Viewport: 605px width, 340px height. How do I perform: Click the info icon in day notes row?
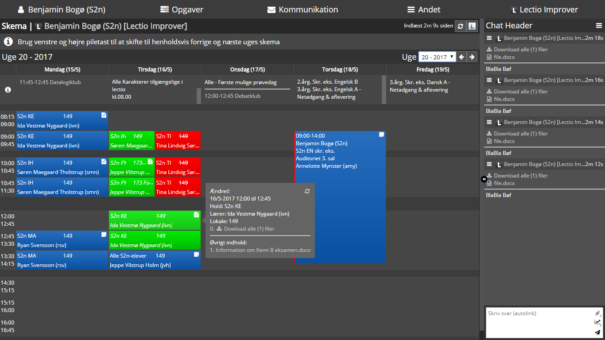tap(8, 89)
